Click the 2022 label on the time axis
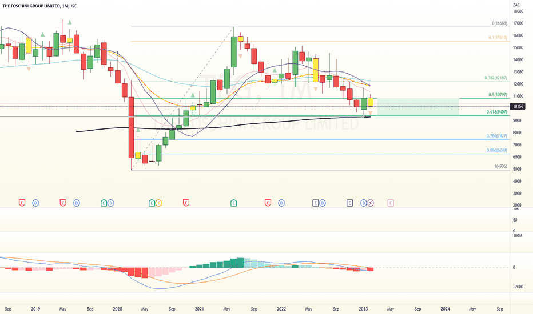533x314 pixels. (281, 309)
